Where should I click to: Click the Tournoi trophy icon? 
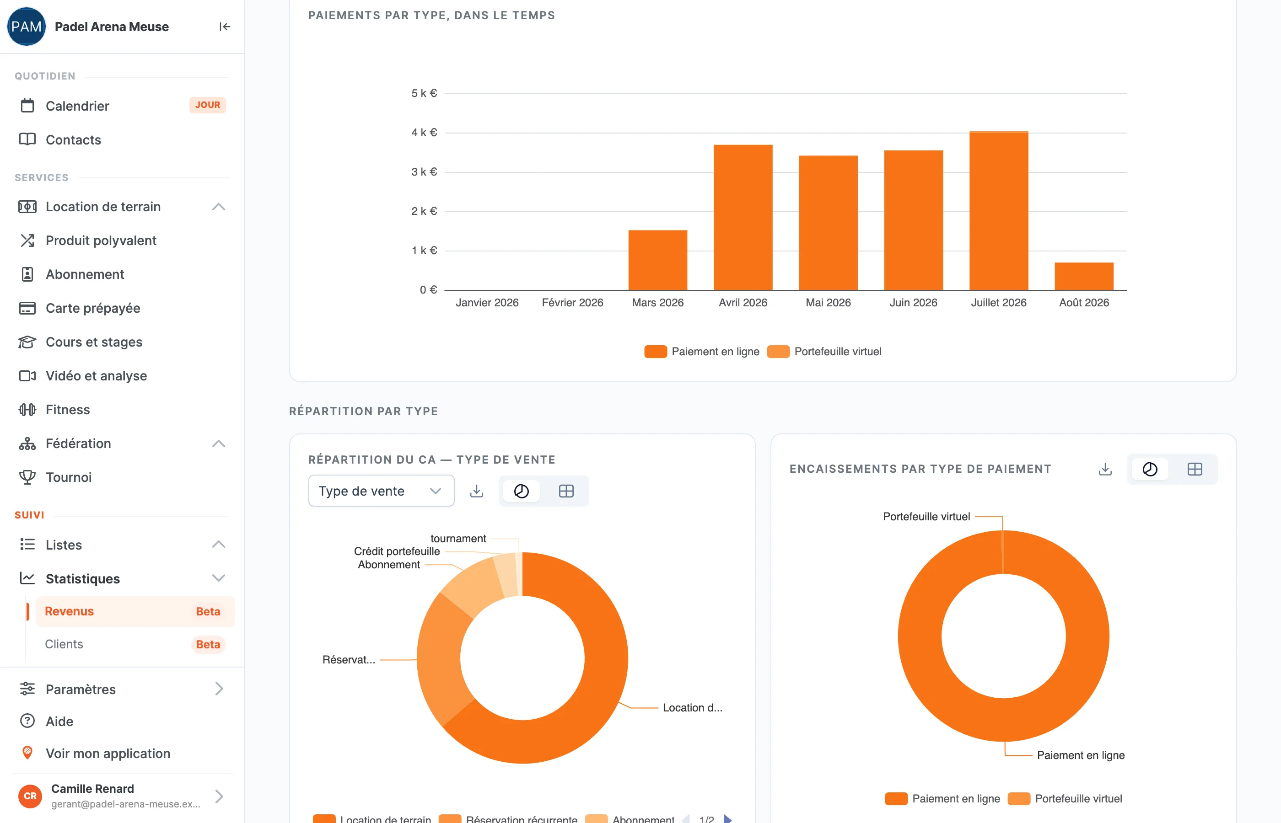point(27,477)
